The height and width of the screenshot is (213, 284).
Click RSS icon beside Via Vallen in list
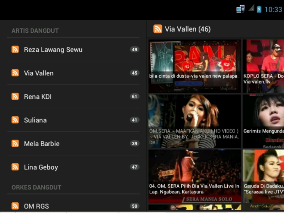click(x=15, y=73)
